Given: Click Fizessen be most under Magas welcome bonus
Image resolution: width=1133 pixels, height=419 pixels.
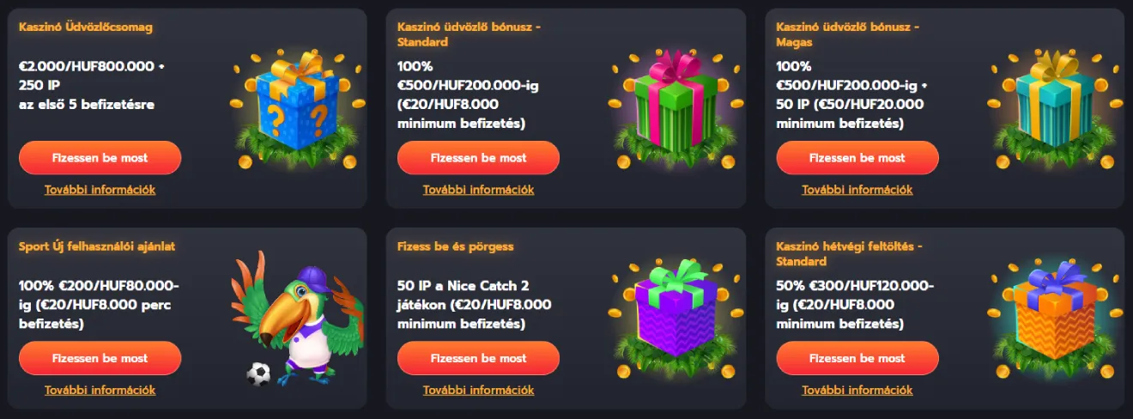Looking at the screenshot, I should tap(857, 158).
